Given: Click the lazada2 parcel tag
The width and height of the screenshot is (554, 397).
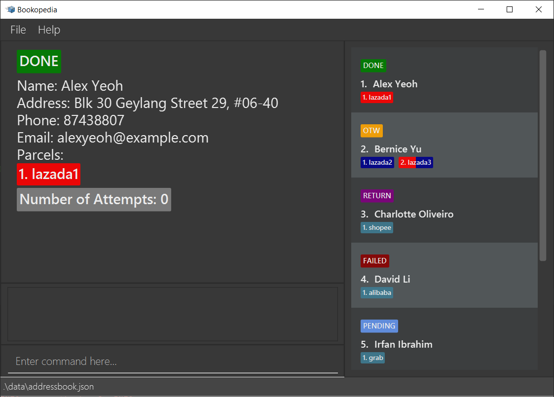Looking at the screenshot, I should 377,163.
